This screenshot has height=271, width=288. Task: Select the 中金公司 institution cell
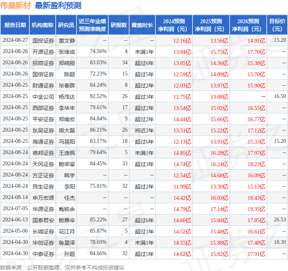pos(43,97)
